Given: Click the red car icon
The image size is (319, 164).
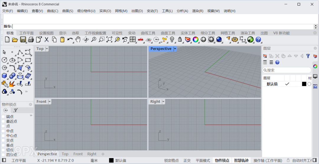Looking at the screenshot, I should point(141,40).
